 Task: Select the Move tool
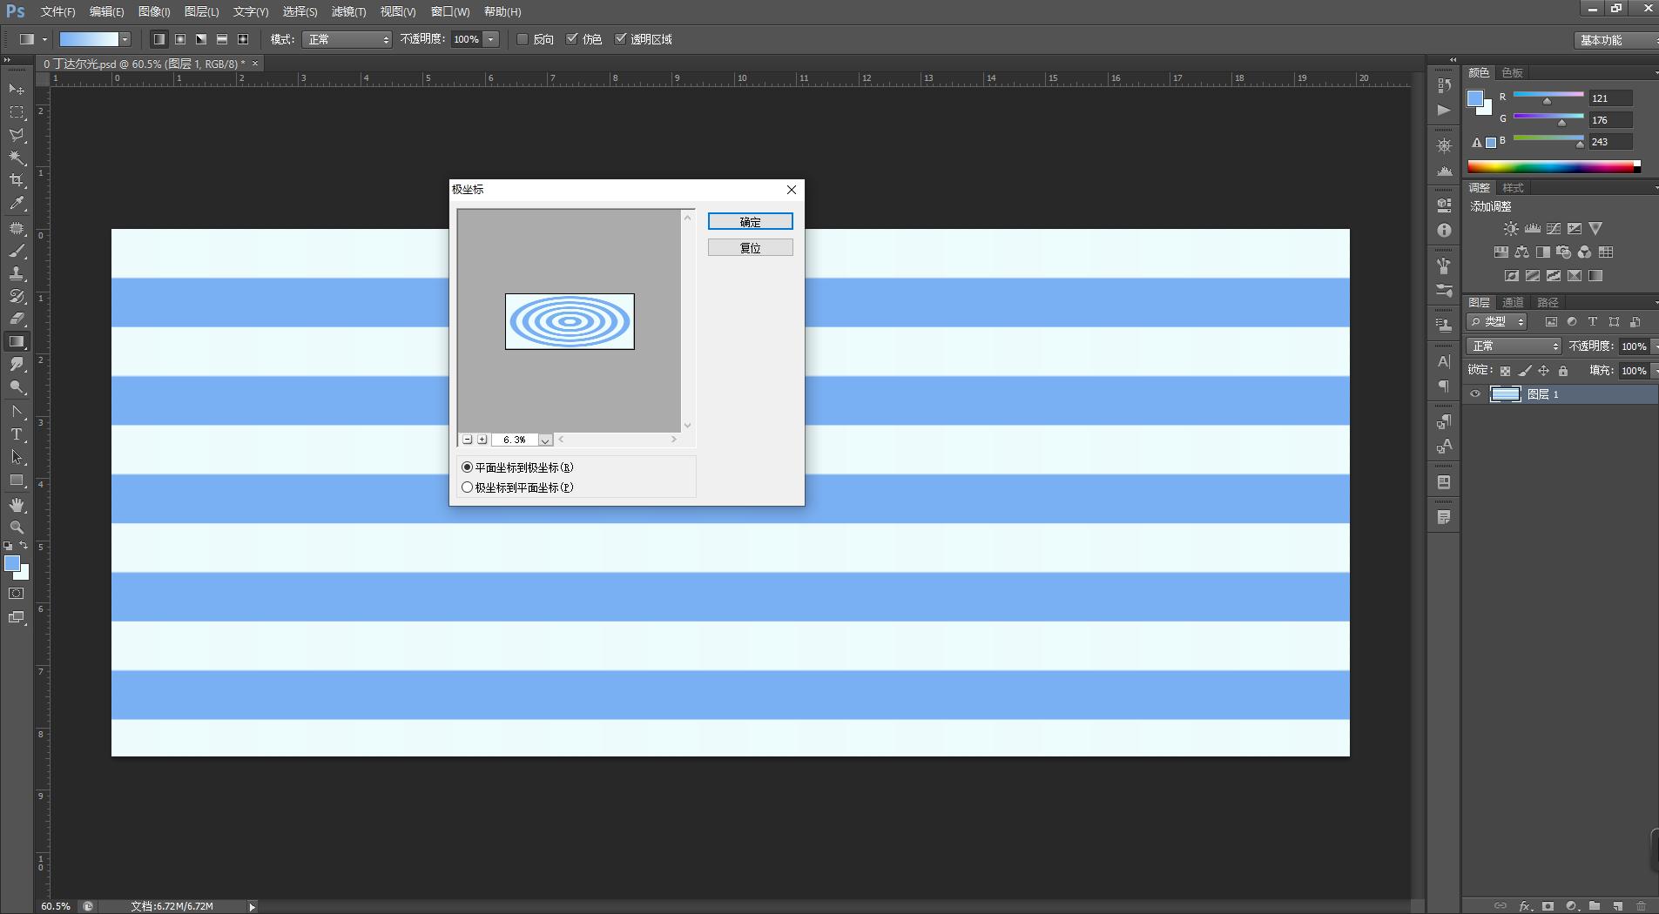(x=17, y=90)
